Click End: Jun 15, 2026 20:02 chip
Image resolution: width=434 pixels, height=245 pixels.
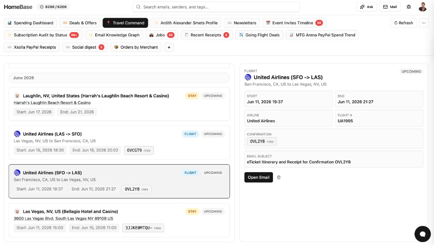tap(95, 150)
